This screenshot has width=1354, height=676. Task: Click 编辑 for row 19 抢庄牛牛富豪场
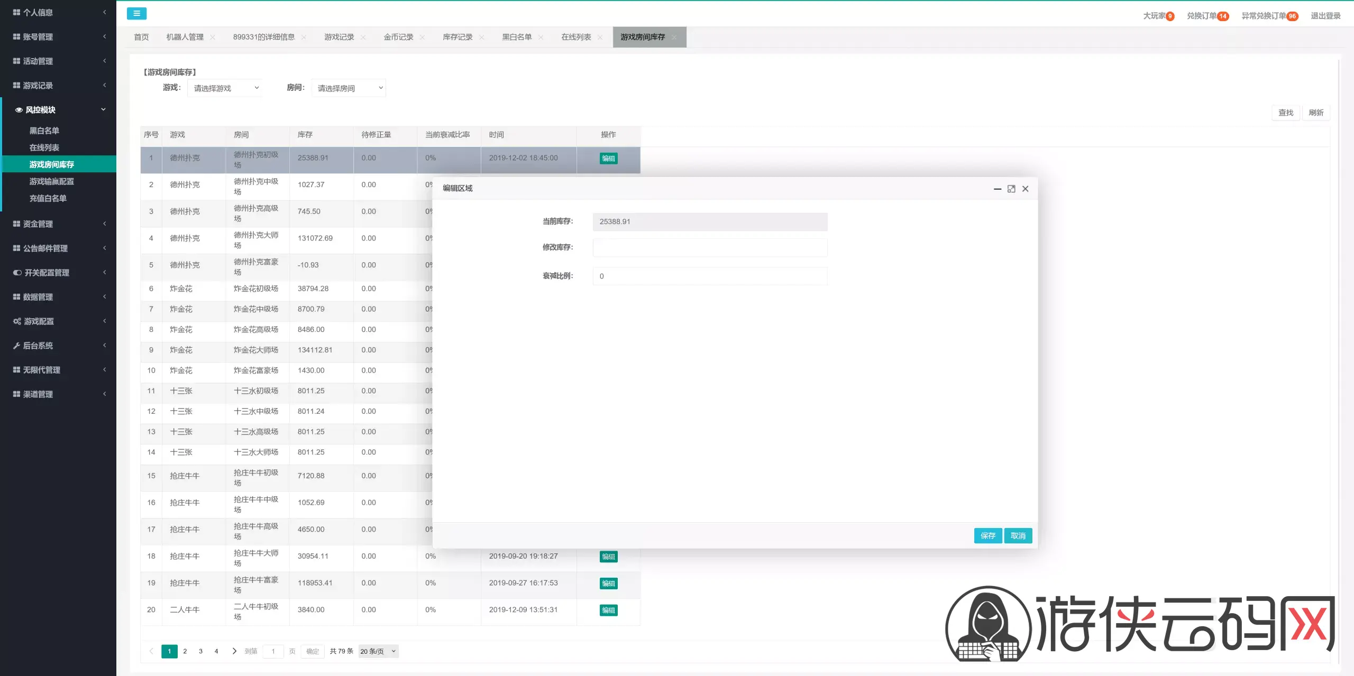pos(608,584)
